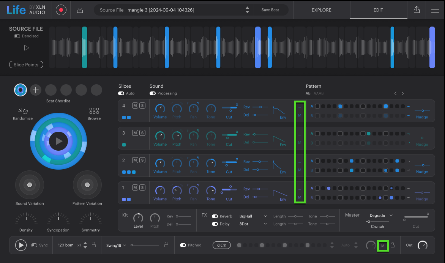Toggle the bpm lock icon

coord(93,245)
